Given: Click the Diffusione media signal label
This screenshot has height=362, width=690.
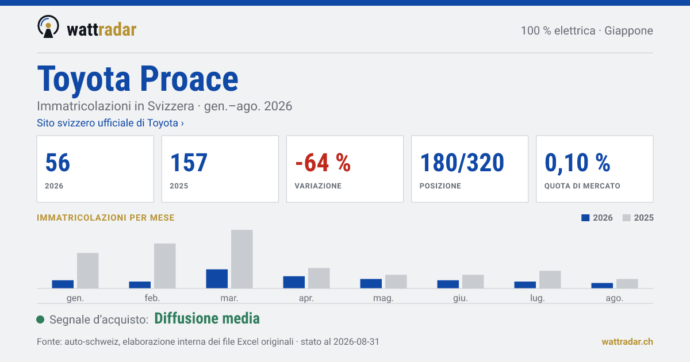Looking at the screenshot, I should click(207, 319).
